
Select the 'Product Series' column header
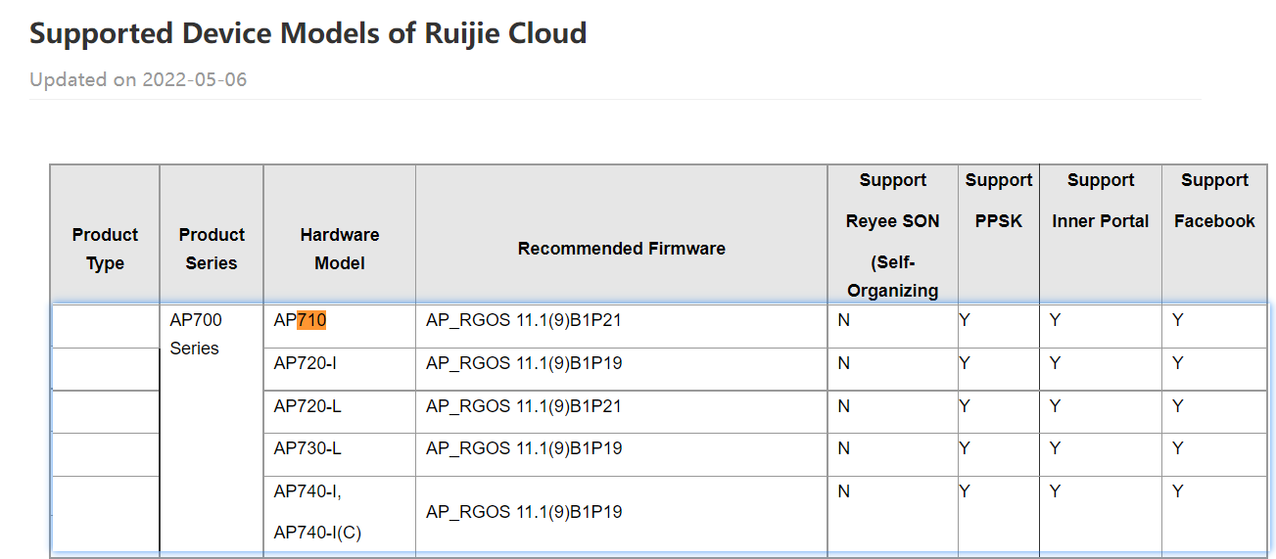[x=212, y=249]
